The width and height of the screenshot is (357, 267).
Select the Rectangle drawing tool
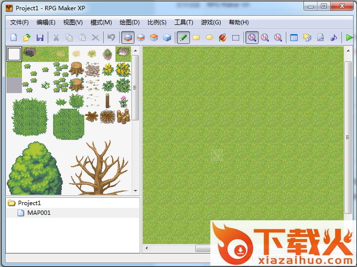[x=196, y=37]
